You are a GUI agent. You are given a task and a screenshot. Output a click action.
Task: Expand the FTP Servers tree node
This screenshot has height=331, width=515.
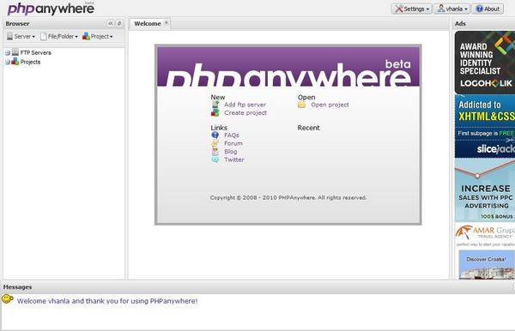[x=8, y=53]
